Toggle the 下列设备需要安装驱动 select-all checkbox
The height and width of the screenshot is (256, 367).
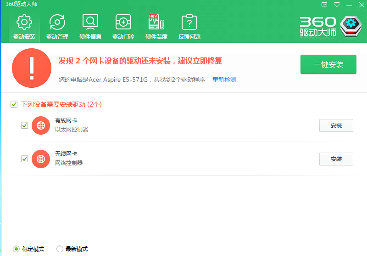tap(14, 104)
